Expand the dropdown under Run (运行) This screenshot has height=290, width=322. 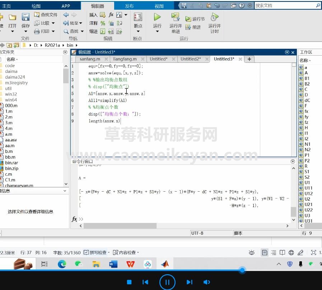[x=157, y=32]
